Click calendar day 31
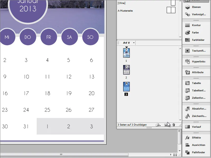Viewport: 211px width, 158px height. tap(26, 126)
